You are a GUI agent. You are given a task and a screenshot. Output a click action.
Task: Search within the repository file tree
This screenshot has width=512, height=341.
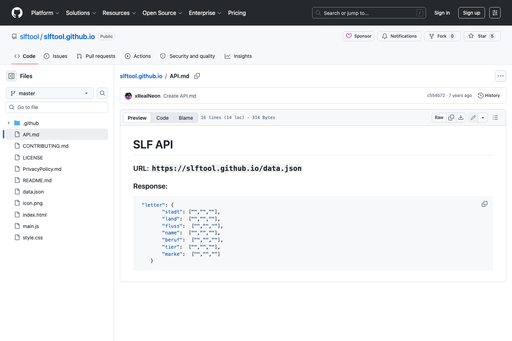click(x=102, y=93)
